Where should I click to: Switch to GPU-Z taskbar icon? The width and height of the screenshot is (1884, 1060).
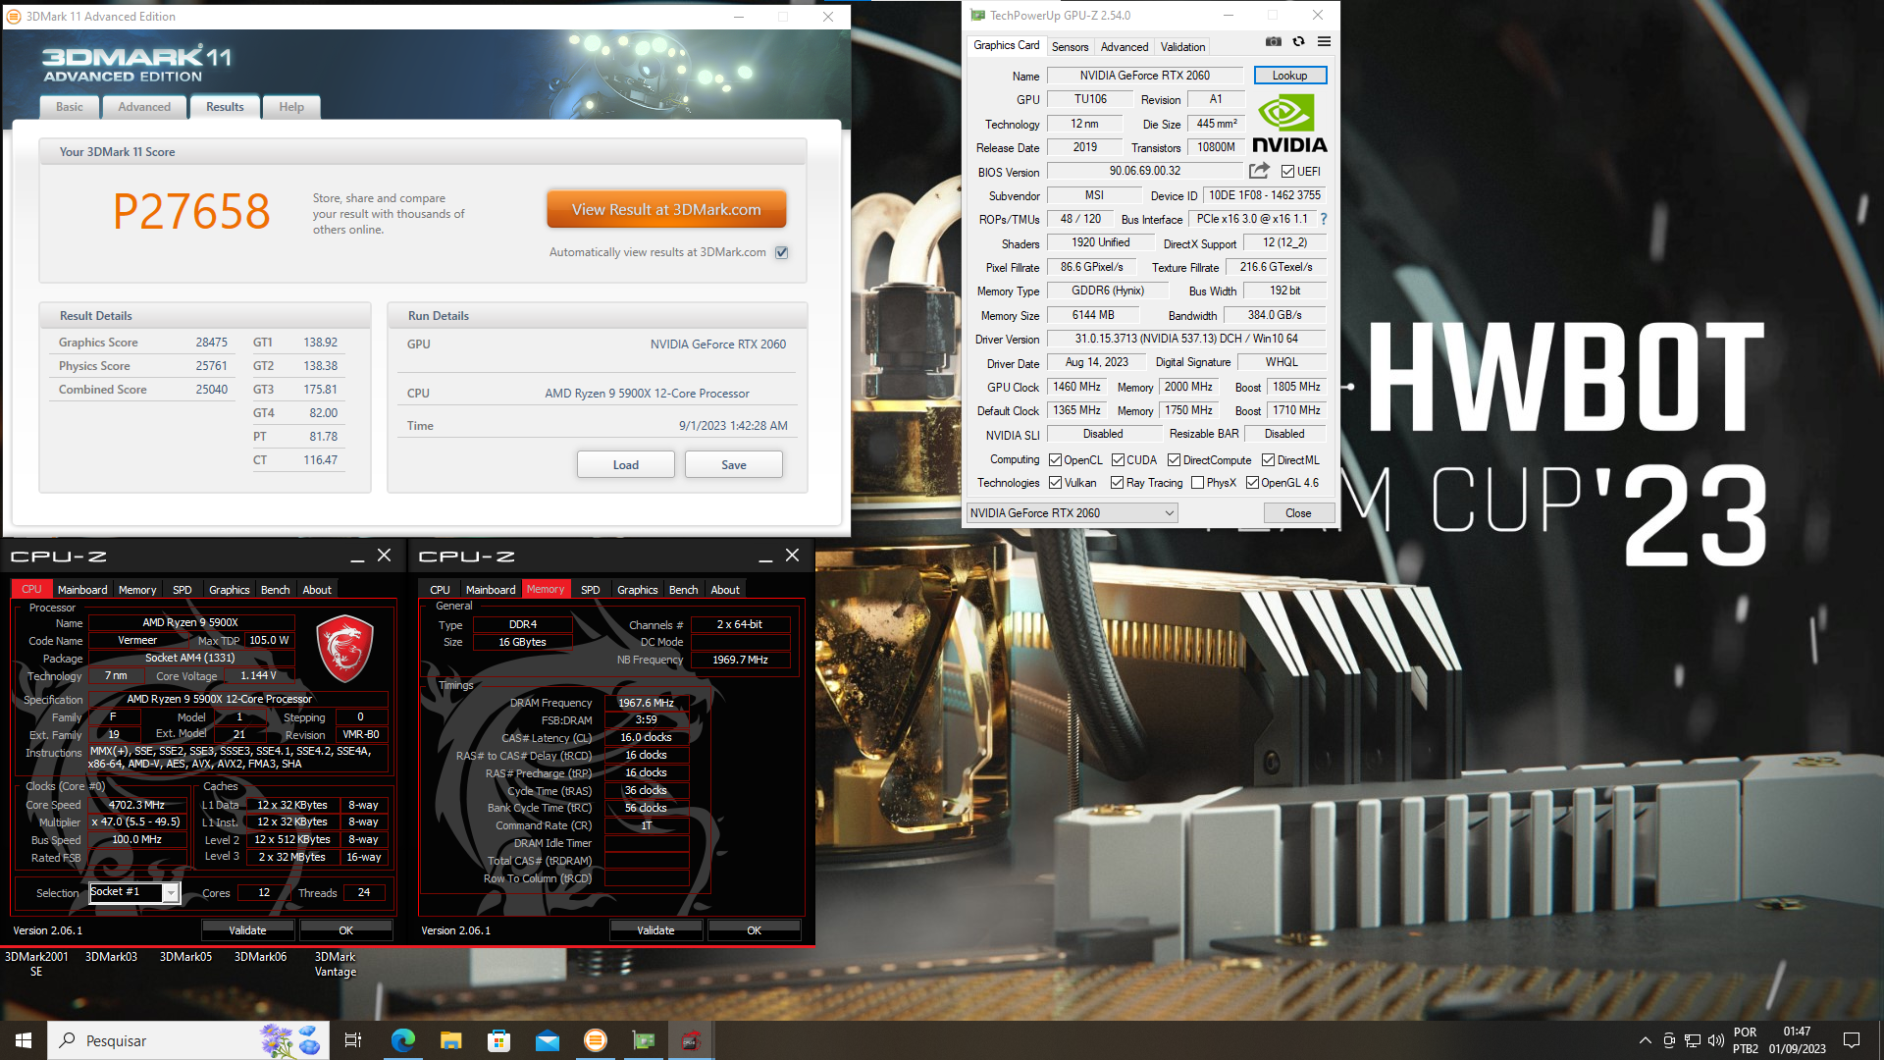[644, 1040]
